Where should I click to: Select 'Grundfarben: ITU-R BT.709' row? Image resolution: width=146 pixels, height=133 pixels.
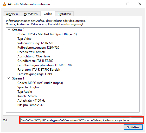point(35,61)
